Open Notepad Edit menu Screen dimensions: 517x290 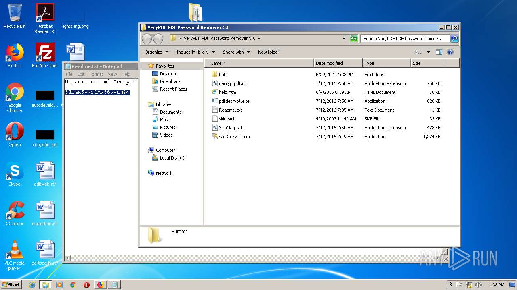click(x=81, y=74)
